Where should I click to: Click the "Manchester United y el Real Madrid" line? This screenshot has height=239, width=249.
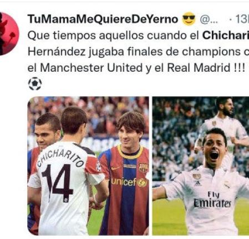(x=136, y=68)
